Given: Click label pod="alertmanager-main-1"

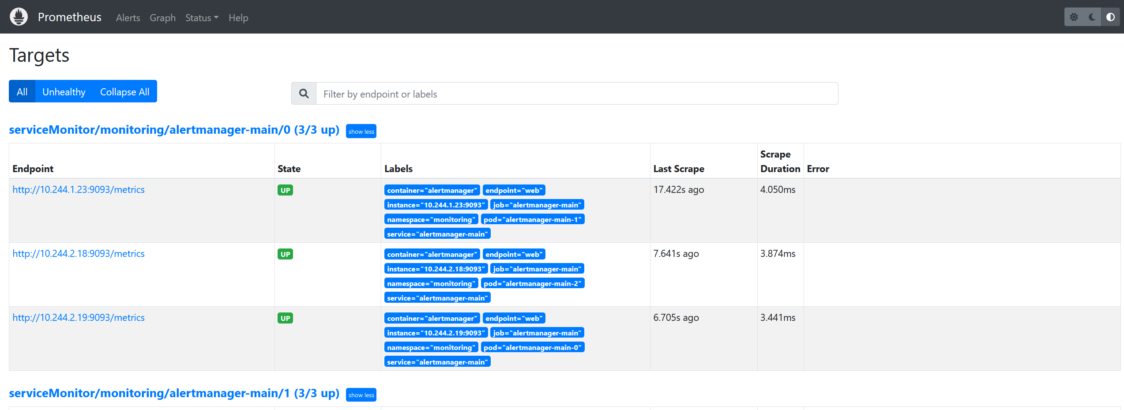Looking at the screenshot, I should 533,219.
